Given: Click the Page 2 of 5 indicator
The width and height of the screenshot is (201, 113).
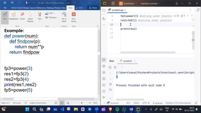Looking at the screenshot, I should click(5, 103).
